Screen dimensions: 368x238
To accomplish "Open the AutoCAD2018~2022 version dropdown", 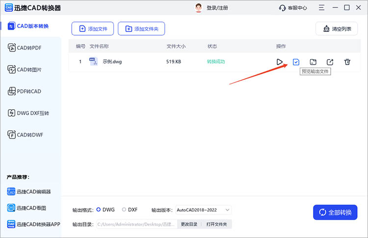I will 203,210.
